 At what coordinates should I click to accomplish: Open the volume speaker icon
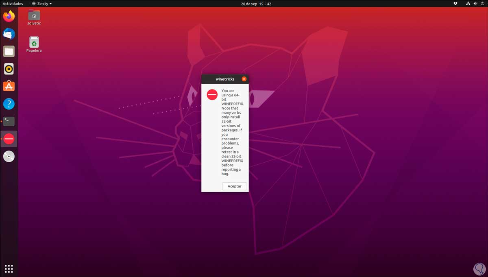475,4
